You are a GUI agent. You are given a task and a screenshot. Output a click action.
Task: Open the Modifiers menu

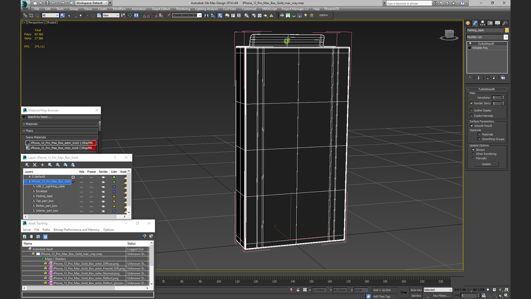pos(119,9)
